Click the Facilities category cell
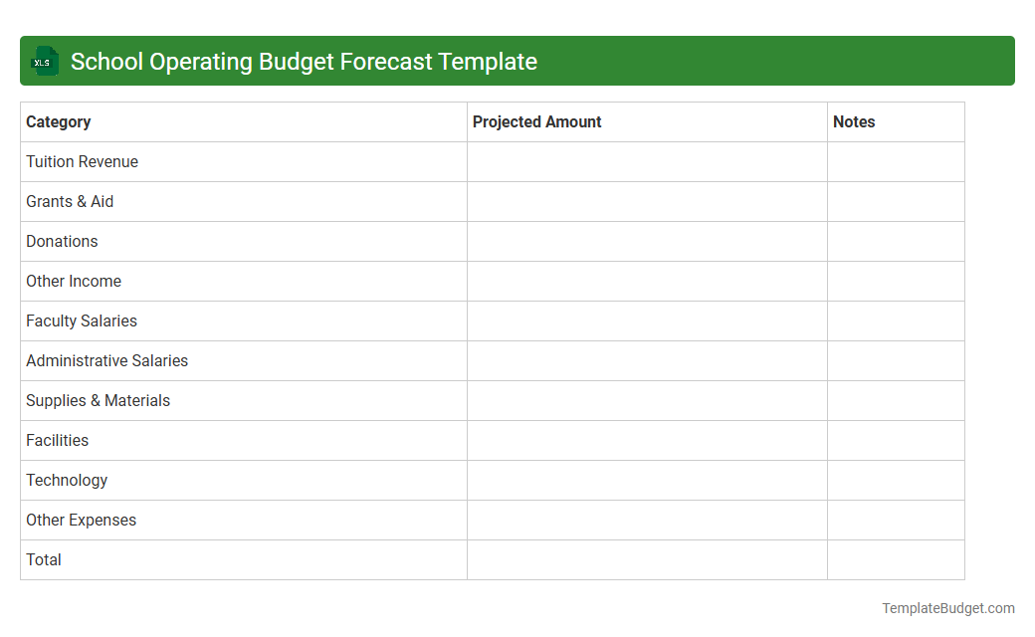1035x637 pixels. pos(57,440)
